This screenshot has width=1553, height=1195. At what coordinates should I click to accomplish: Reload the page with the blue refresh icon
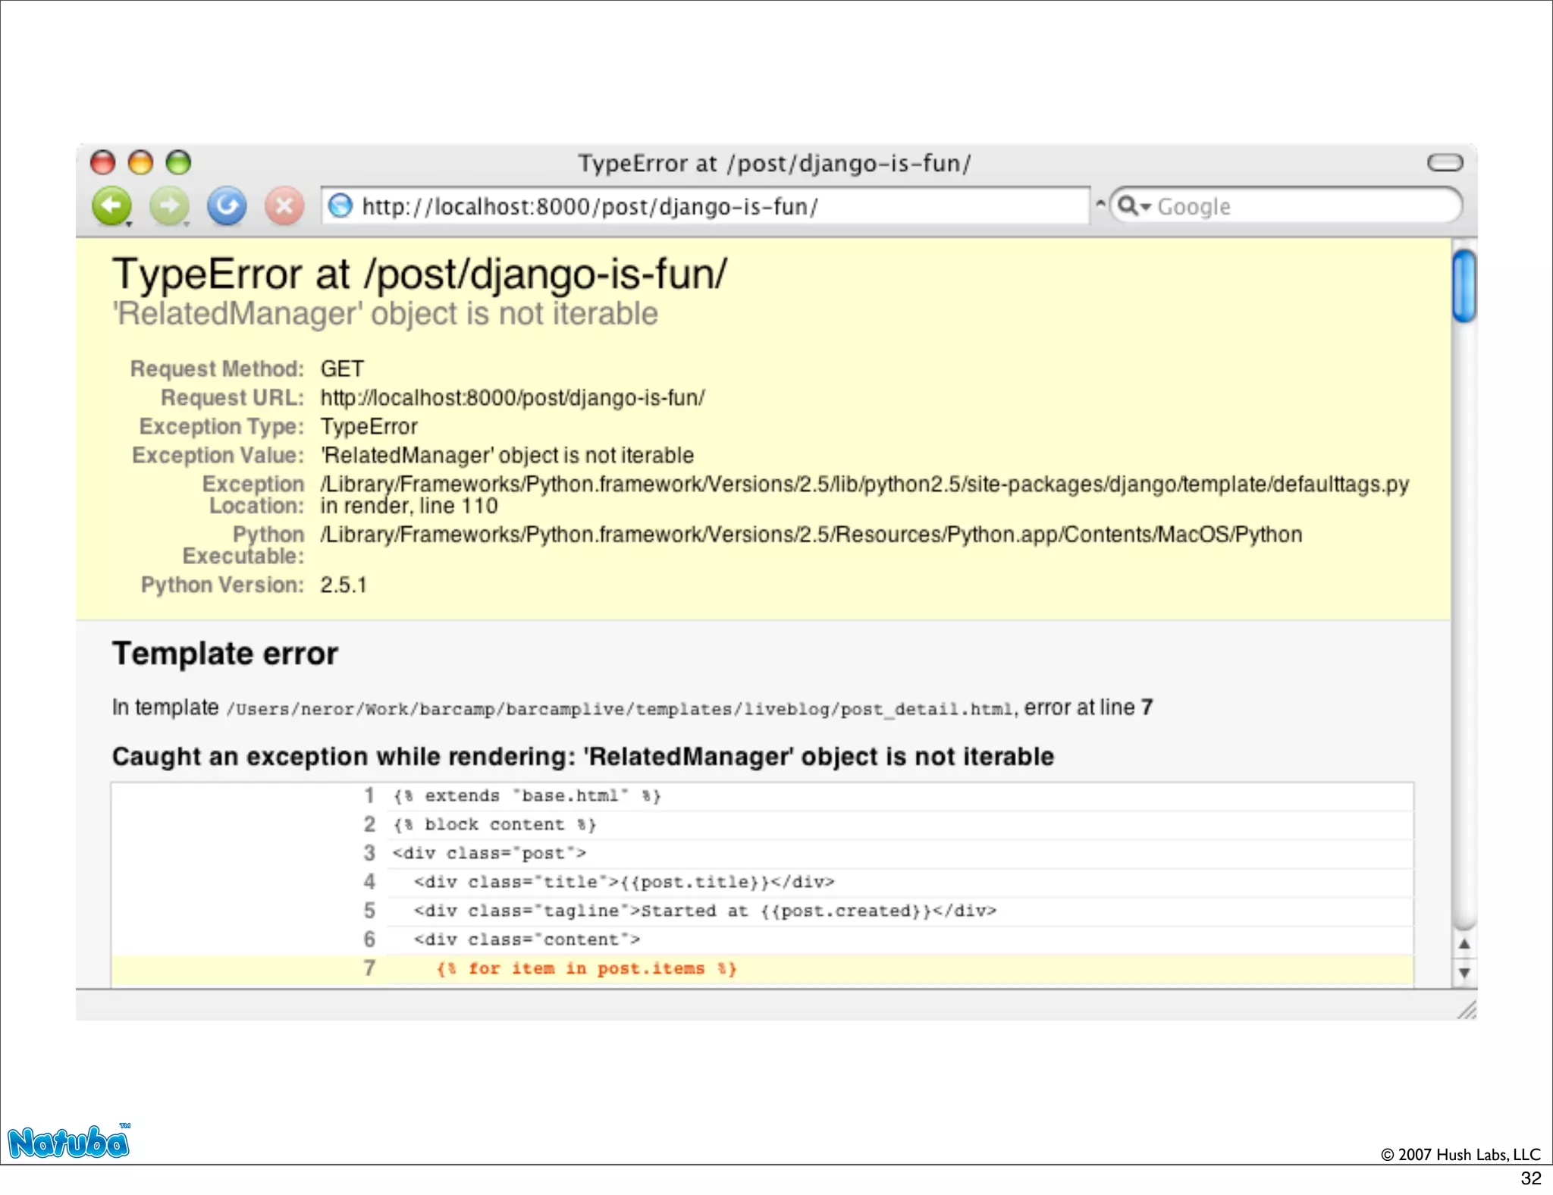point(227,206)
